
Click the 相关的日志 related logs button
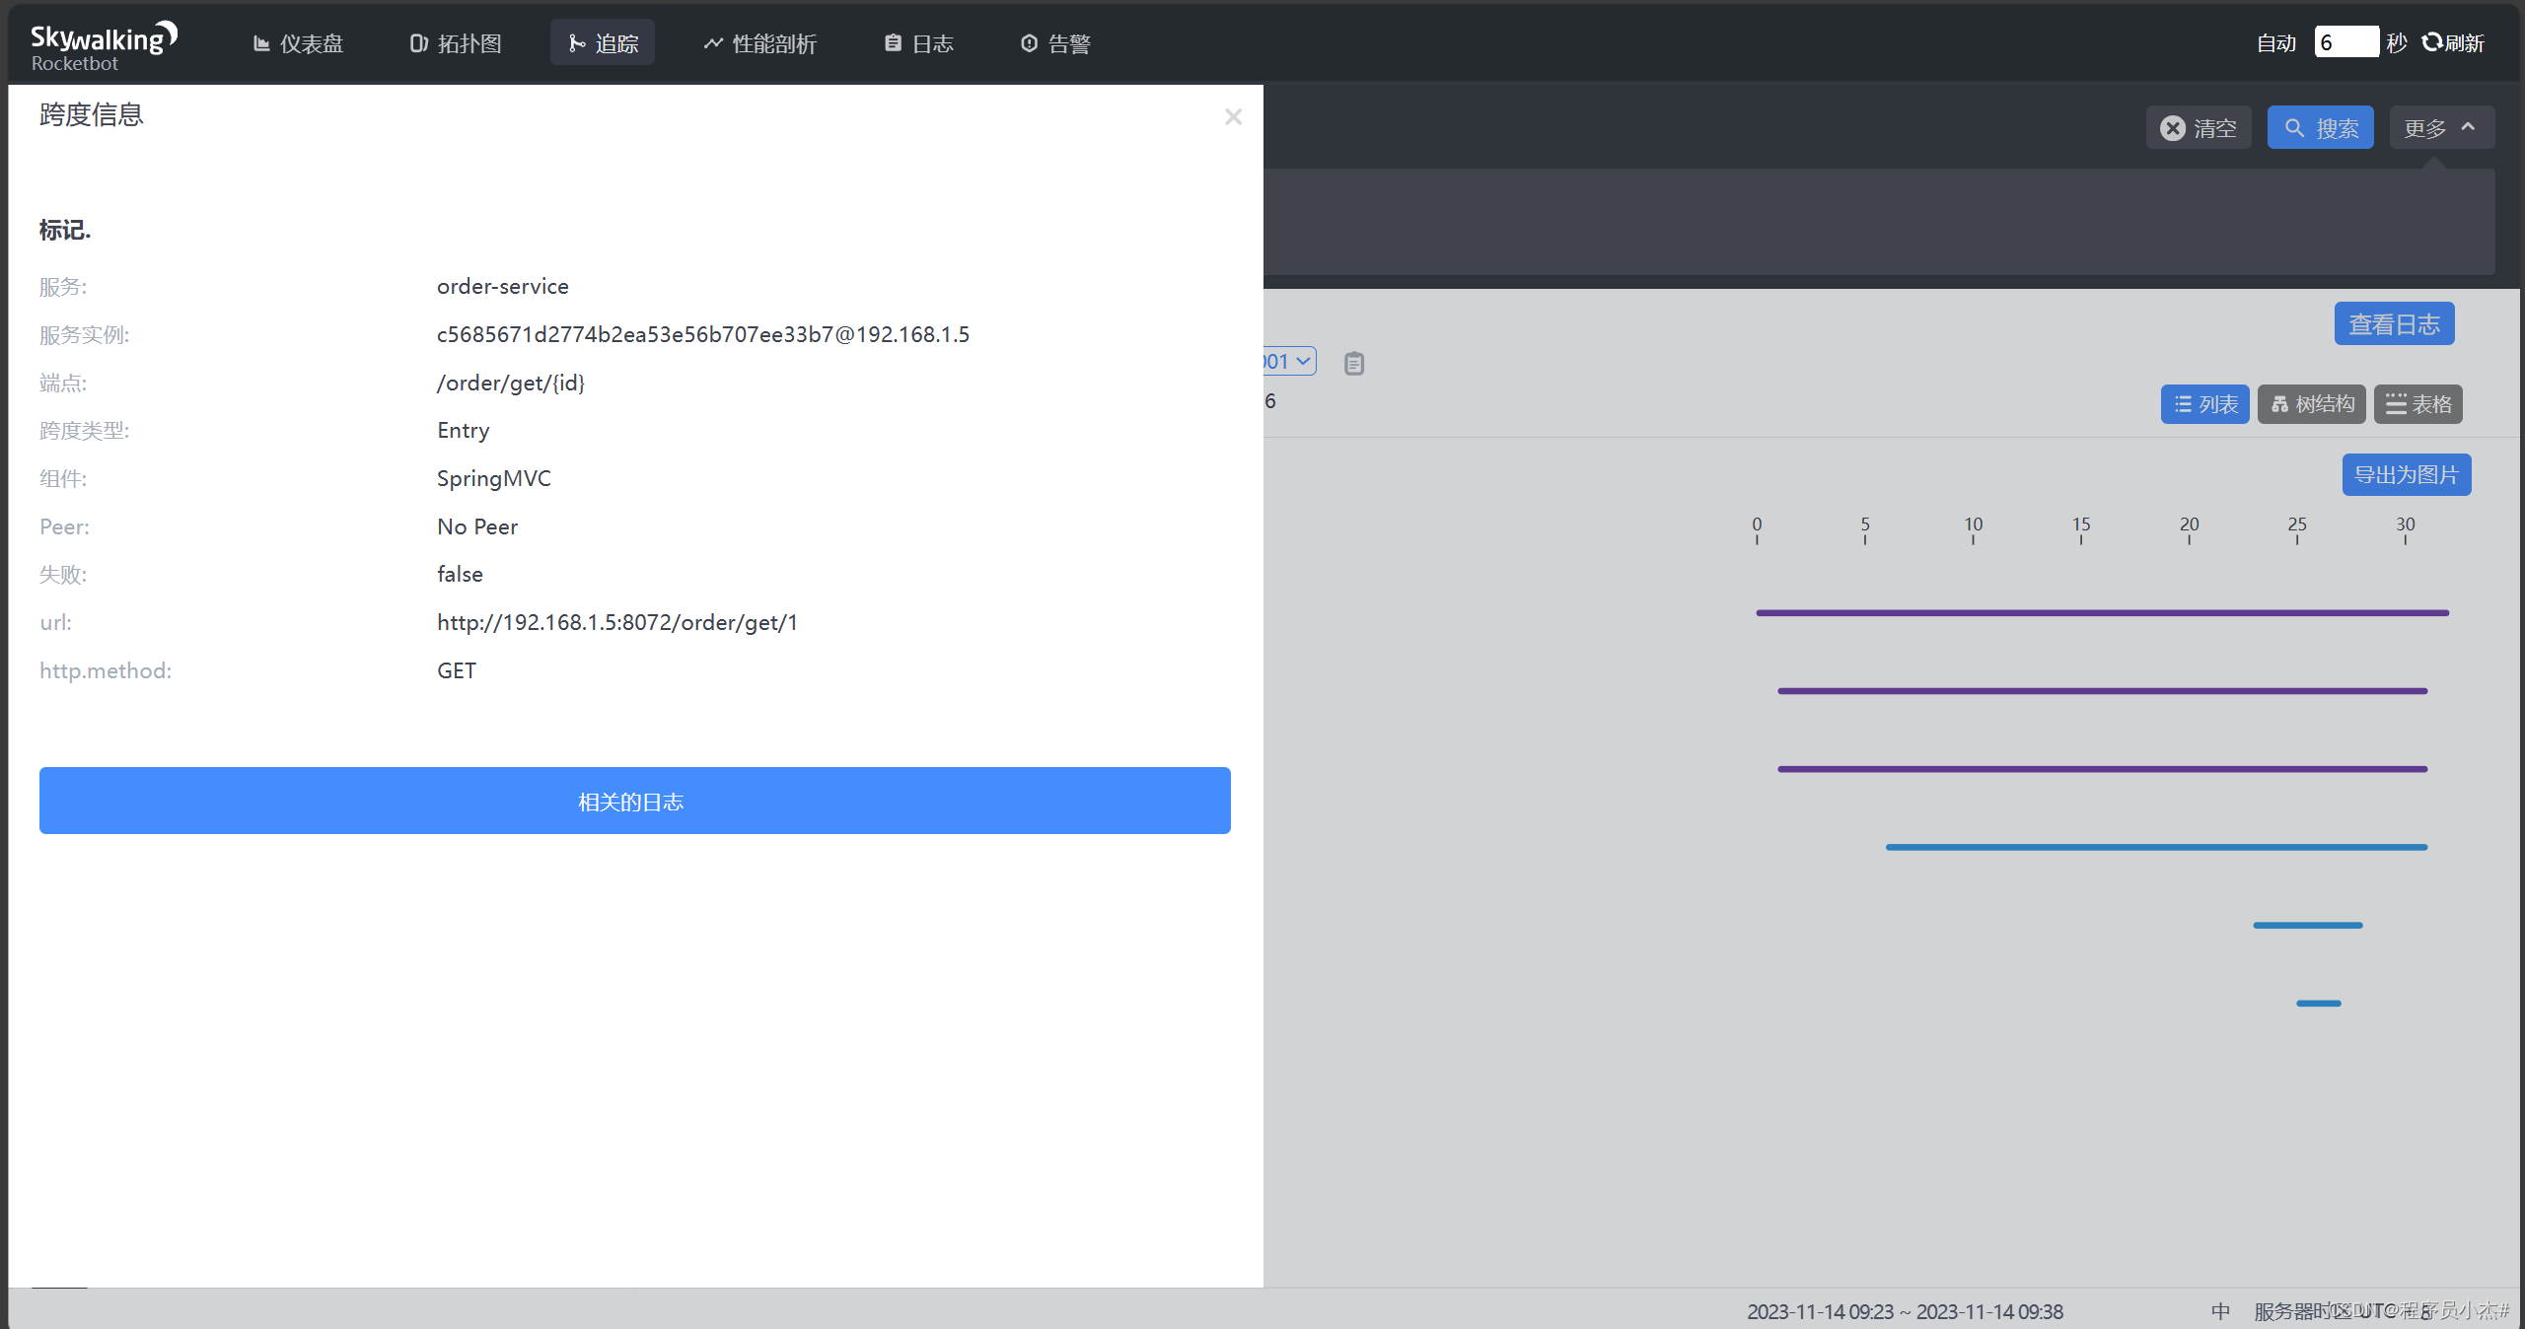(635, 801)
